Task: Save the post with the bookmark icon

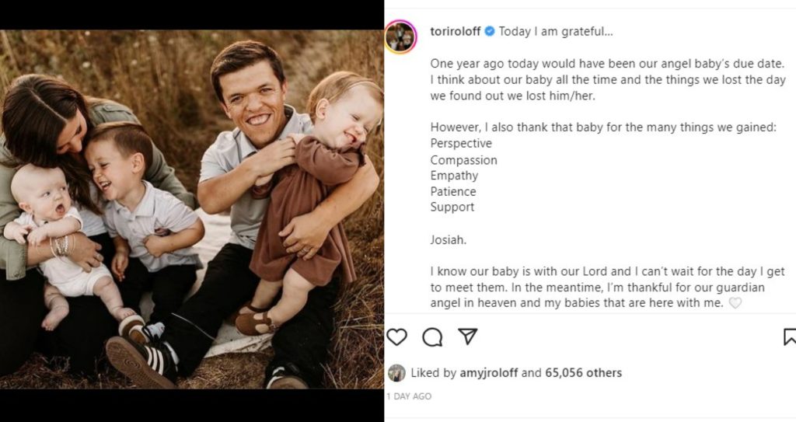Action: point(789,337)
